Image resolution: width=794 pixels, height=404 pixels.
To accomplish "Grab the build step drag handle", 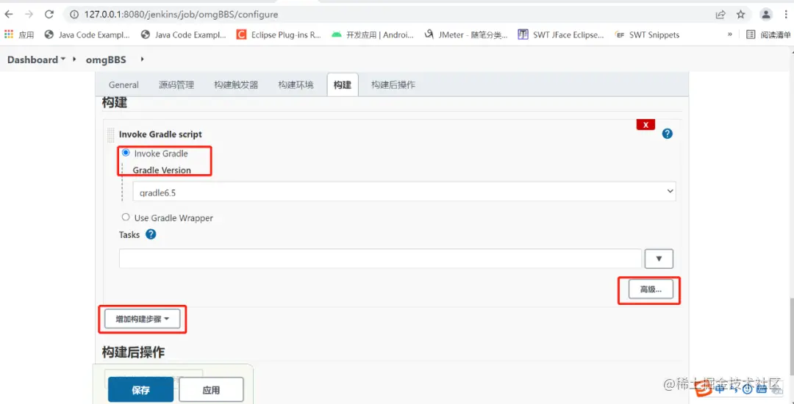I will (x=111, y=134).
